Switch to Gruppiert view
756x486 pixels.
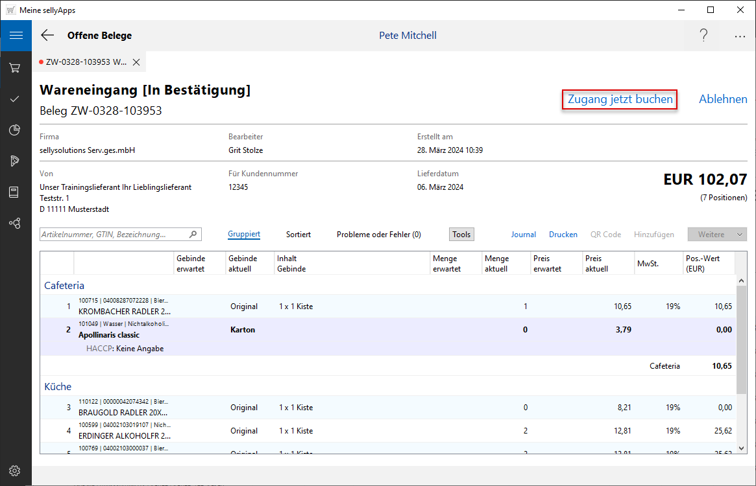click(244, 235)
